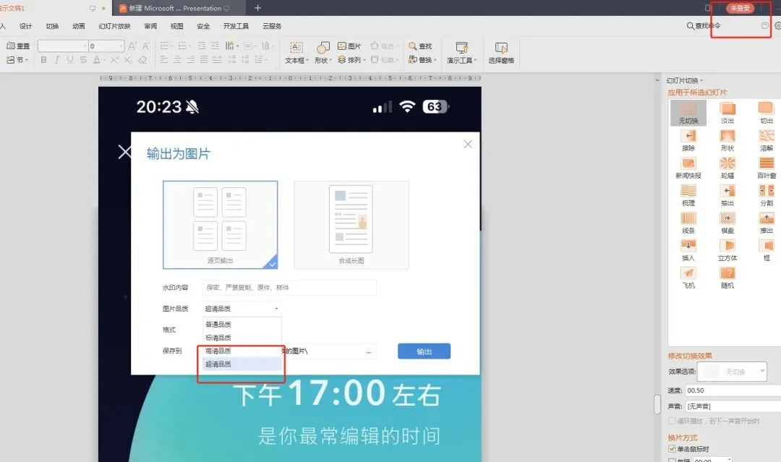This screenshot has width=781, height=462.
Task: Apply the 淡出 slide transition
Action: click(x=727, y=113)
